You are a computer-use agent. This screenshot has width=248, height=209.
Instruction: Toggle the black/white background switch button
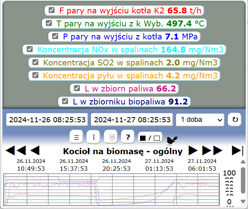[x=150, y=138]
